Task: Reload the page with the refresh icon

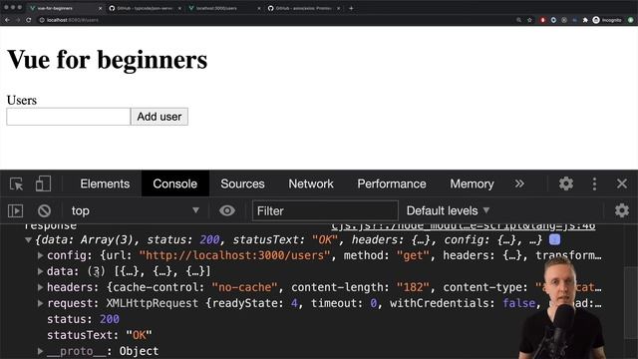Action: click(29, 20)
